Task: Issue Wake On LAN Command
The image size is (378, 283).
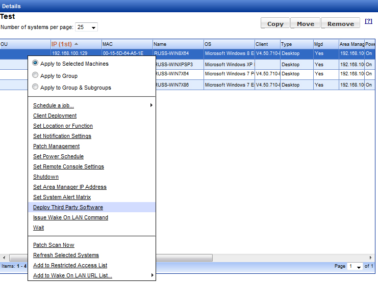Action: 70,217
